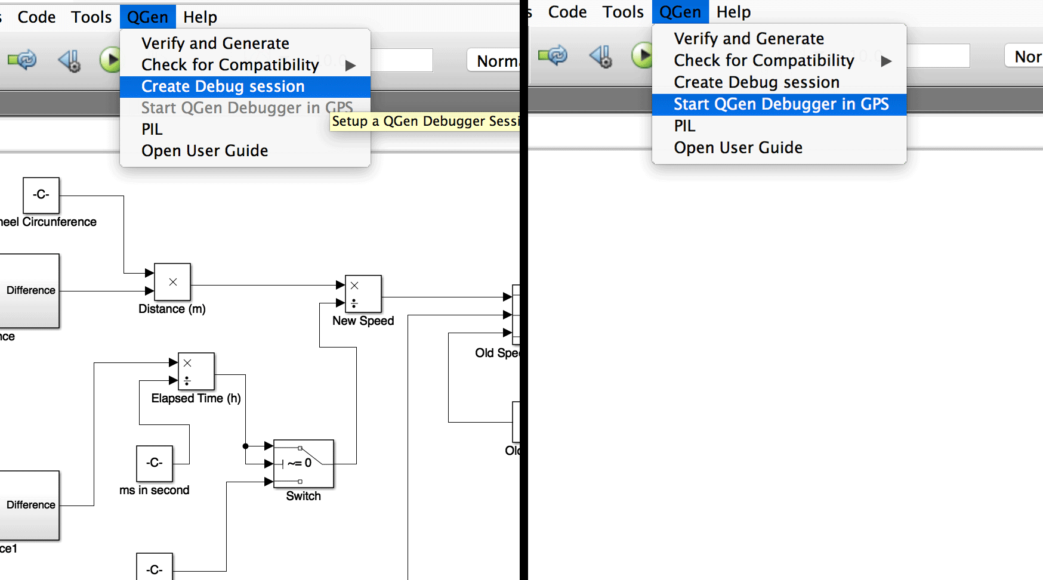Screen dimensions: 1043x580
Task: Expand Check for Compatibility submenu in left menu
Action: [x=245, y=64]
